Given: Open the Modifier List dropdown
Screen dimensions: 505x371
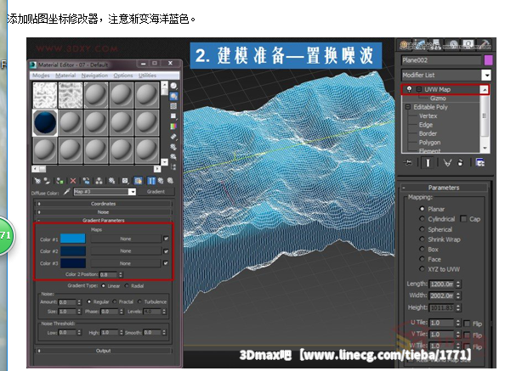Looking at the screenshot, I should [x=486, y=76].
